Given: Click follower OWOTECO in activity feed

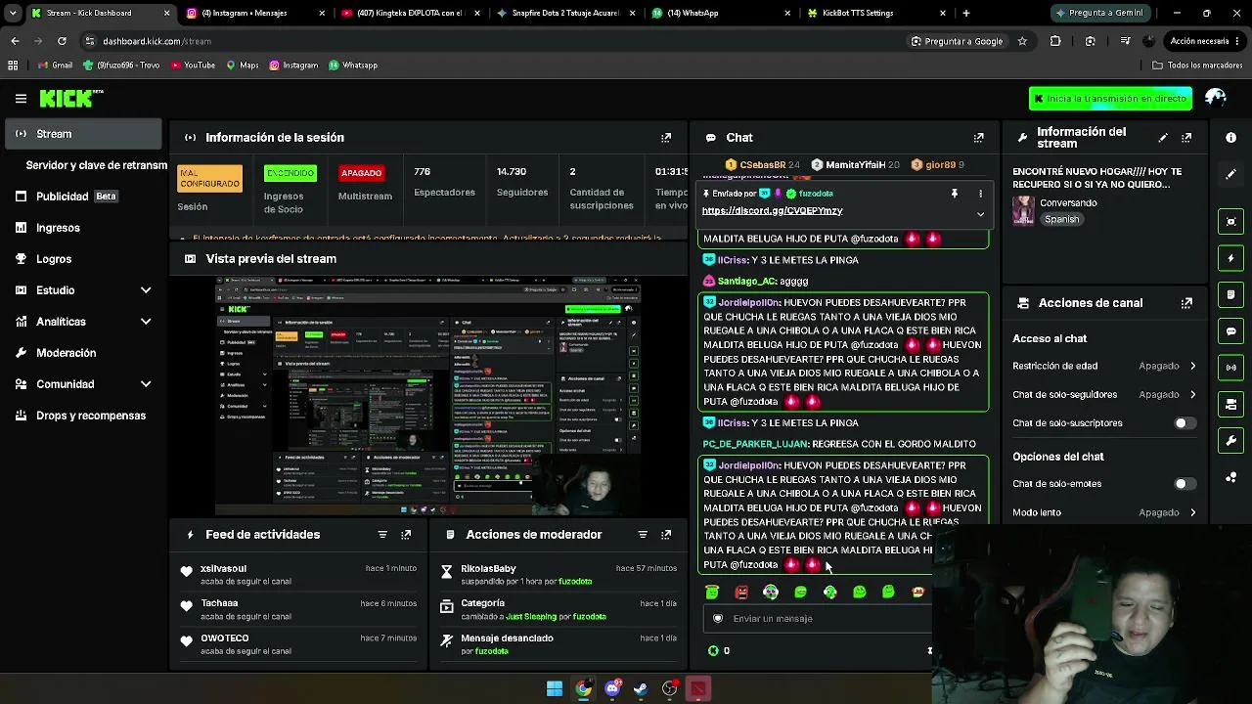Looking at the screenshot, I should coord(224,638).
